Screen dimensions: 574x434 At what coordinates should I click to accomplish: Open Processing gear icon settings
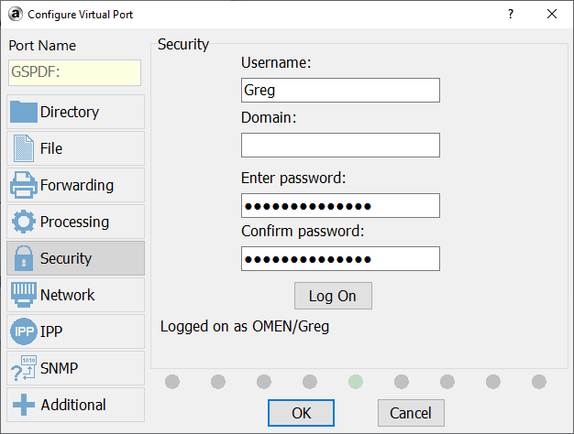tap(24, 222)
